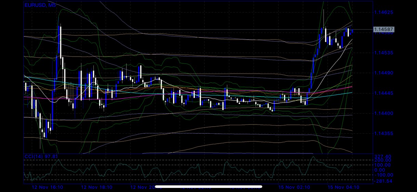Tap the 15 Nov 02:10 time label
417x192 pixels.
pyautogui.click(x=294, y=188)
